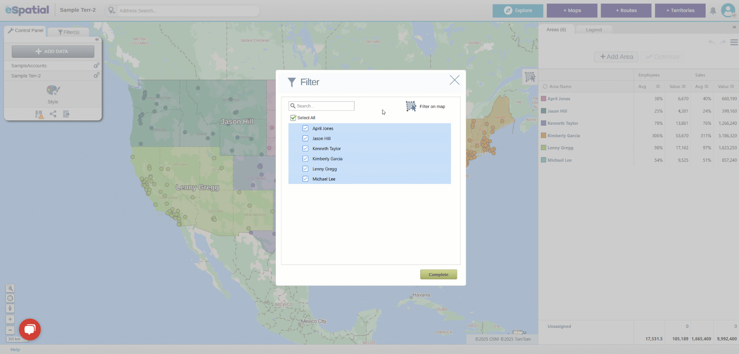Toggle the Select All checkbox
This screenshot has width=739, height=354.
tap(293, 118)
